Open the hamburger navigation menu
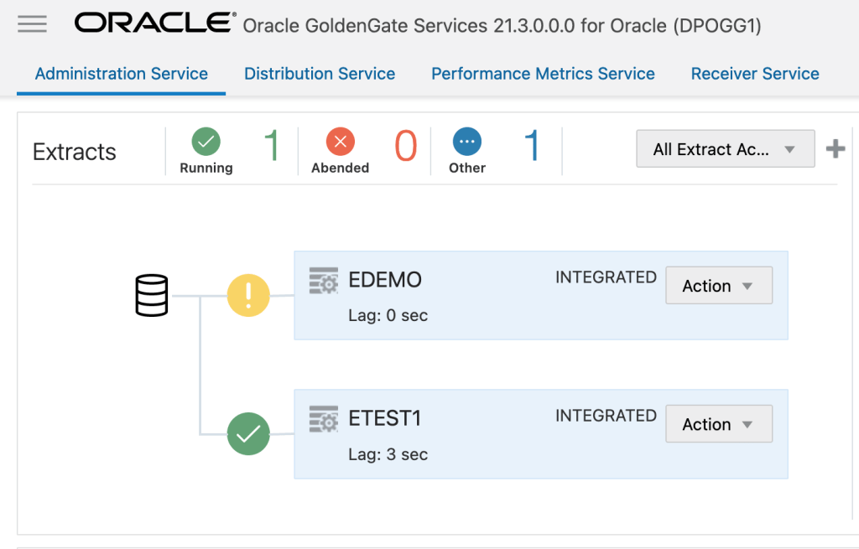 tap(32, 23)
